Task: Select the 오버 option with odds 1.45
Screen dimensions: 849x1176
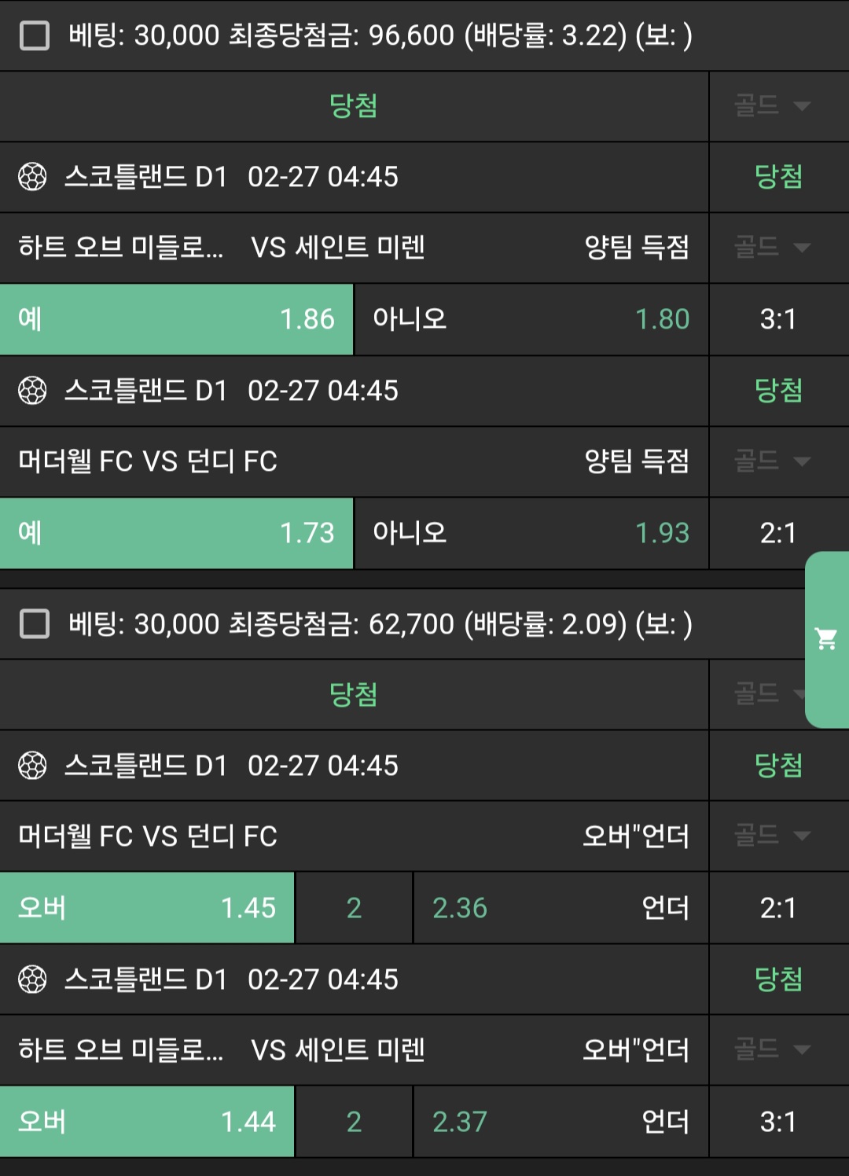Action: point(147,908)
